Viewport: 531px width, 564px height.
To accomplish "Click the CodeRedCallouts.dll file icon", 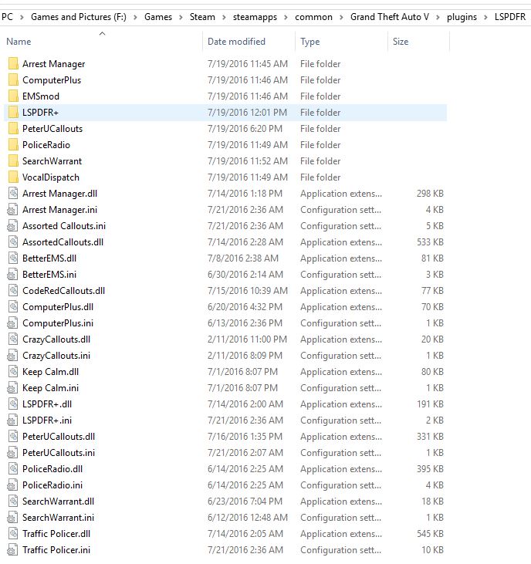I will 13,290.
